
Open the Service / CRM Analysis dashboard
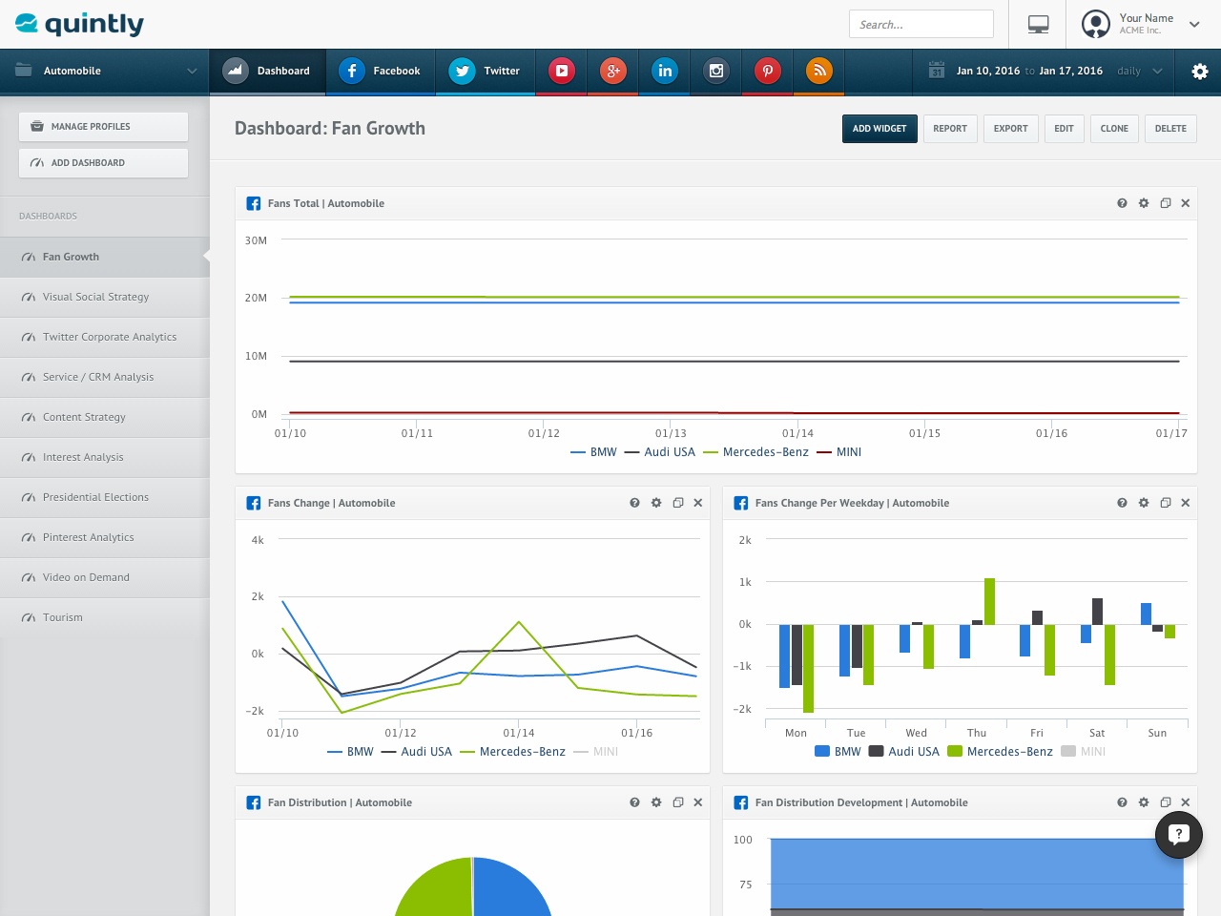(105, 377)
